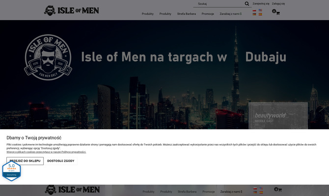This screenshot has height=196, width=329.
Task: Click the Zarejestruj się link
Action: tap(261, 4)
